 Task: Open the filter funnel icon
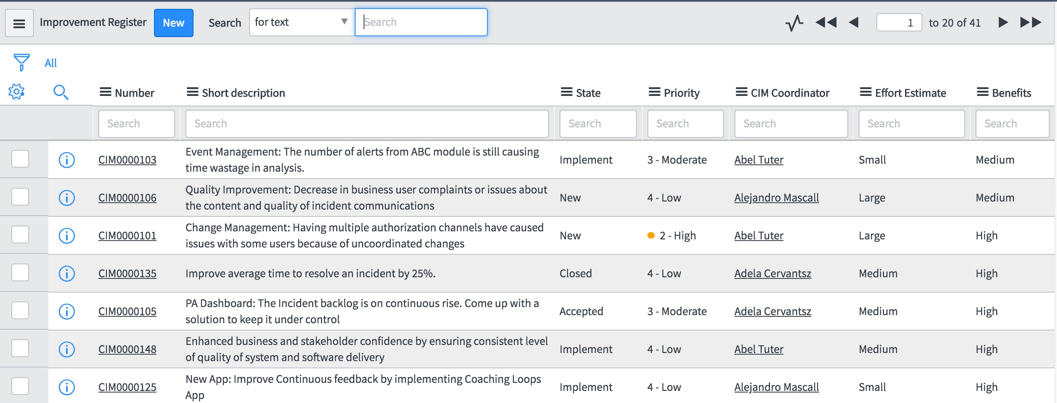click(21, 62)
